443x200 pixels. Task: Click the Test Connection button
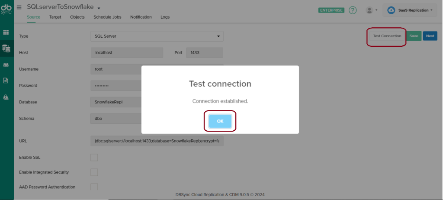tap(387, 36)
